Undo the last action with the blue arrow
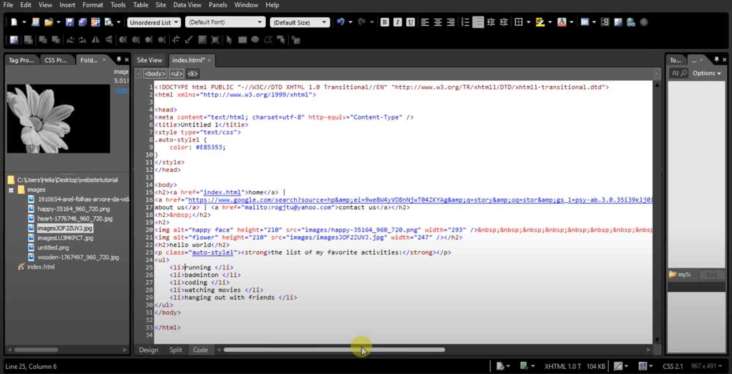732x374 pixels. (340, 22)
